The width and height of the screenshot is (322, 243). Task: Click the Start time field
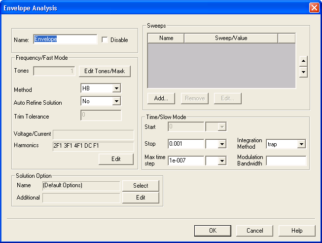point(186,126)
